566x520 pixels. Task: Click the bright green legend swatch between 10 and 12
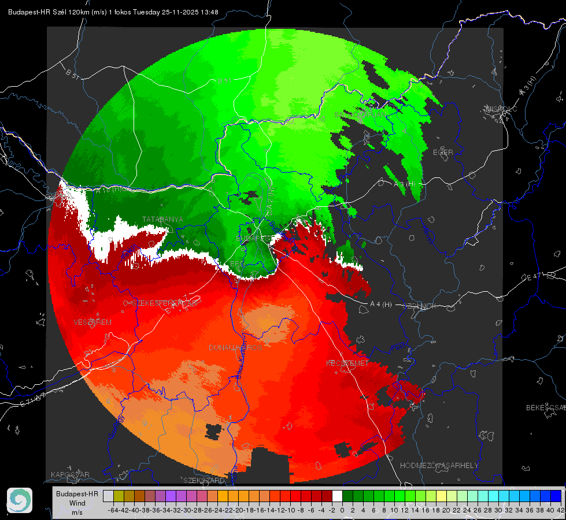399,496
